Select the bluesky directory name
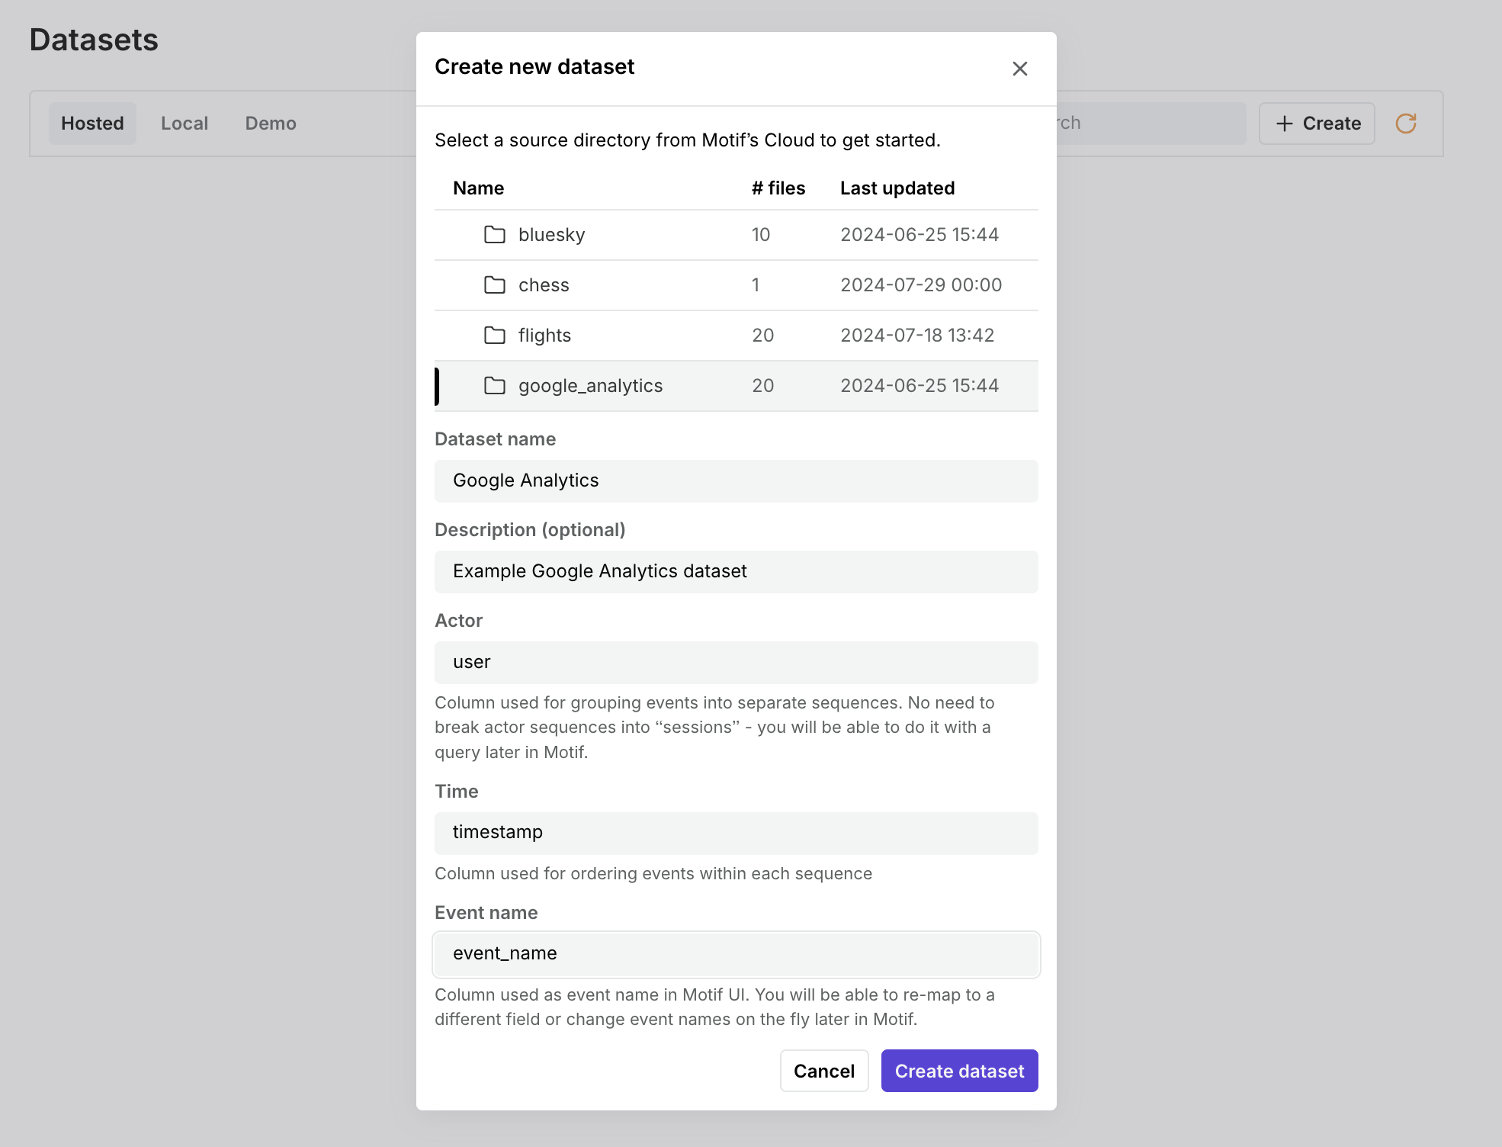The image size is (1502, 1147). point(551,235)
